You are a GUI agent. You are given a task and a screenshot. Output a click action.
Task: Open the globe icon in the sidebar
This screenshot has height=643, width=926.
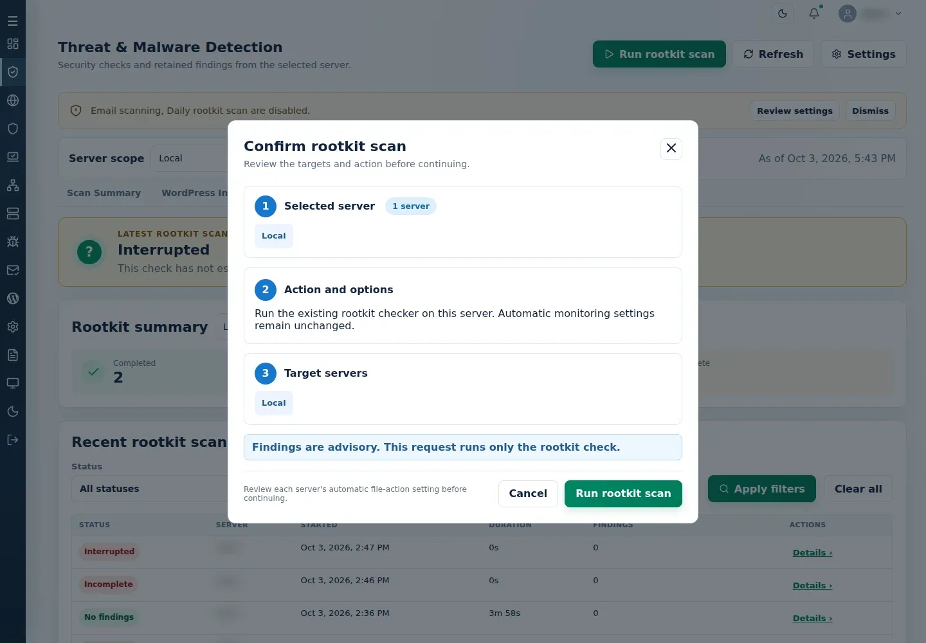(x=13, y=100)
